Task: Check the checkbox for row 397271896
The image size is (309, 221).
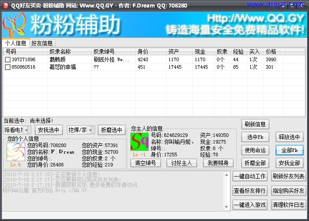Action: pyautogui.click(x=7, y=59)
